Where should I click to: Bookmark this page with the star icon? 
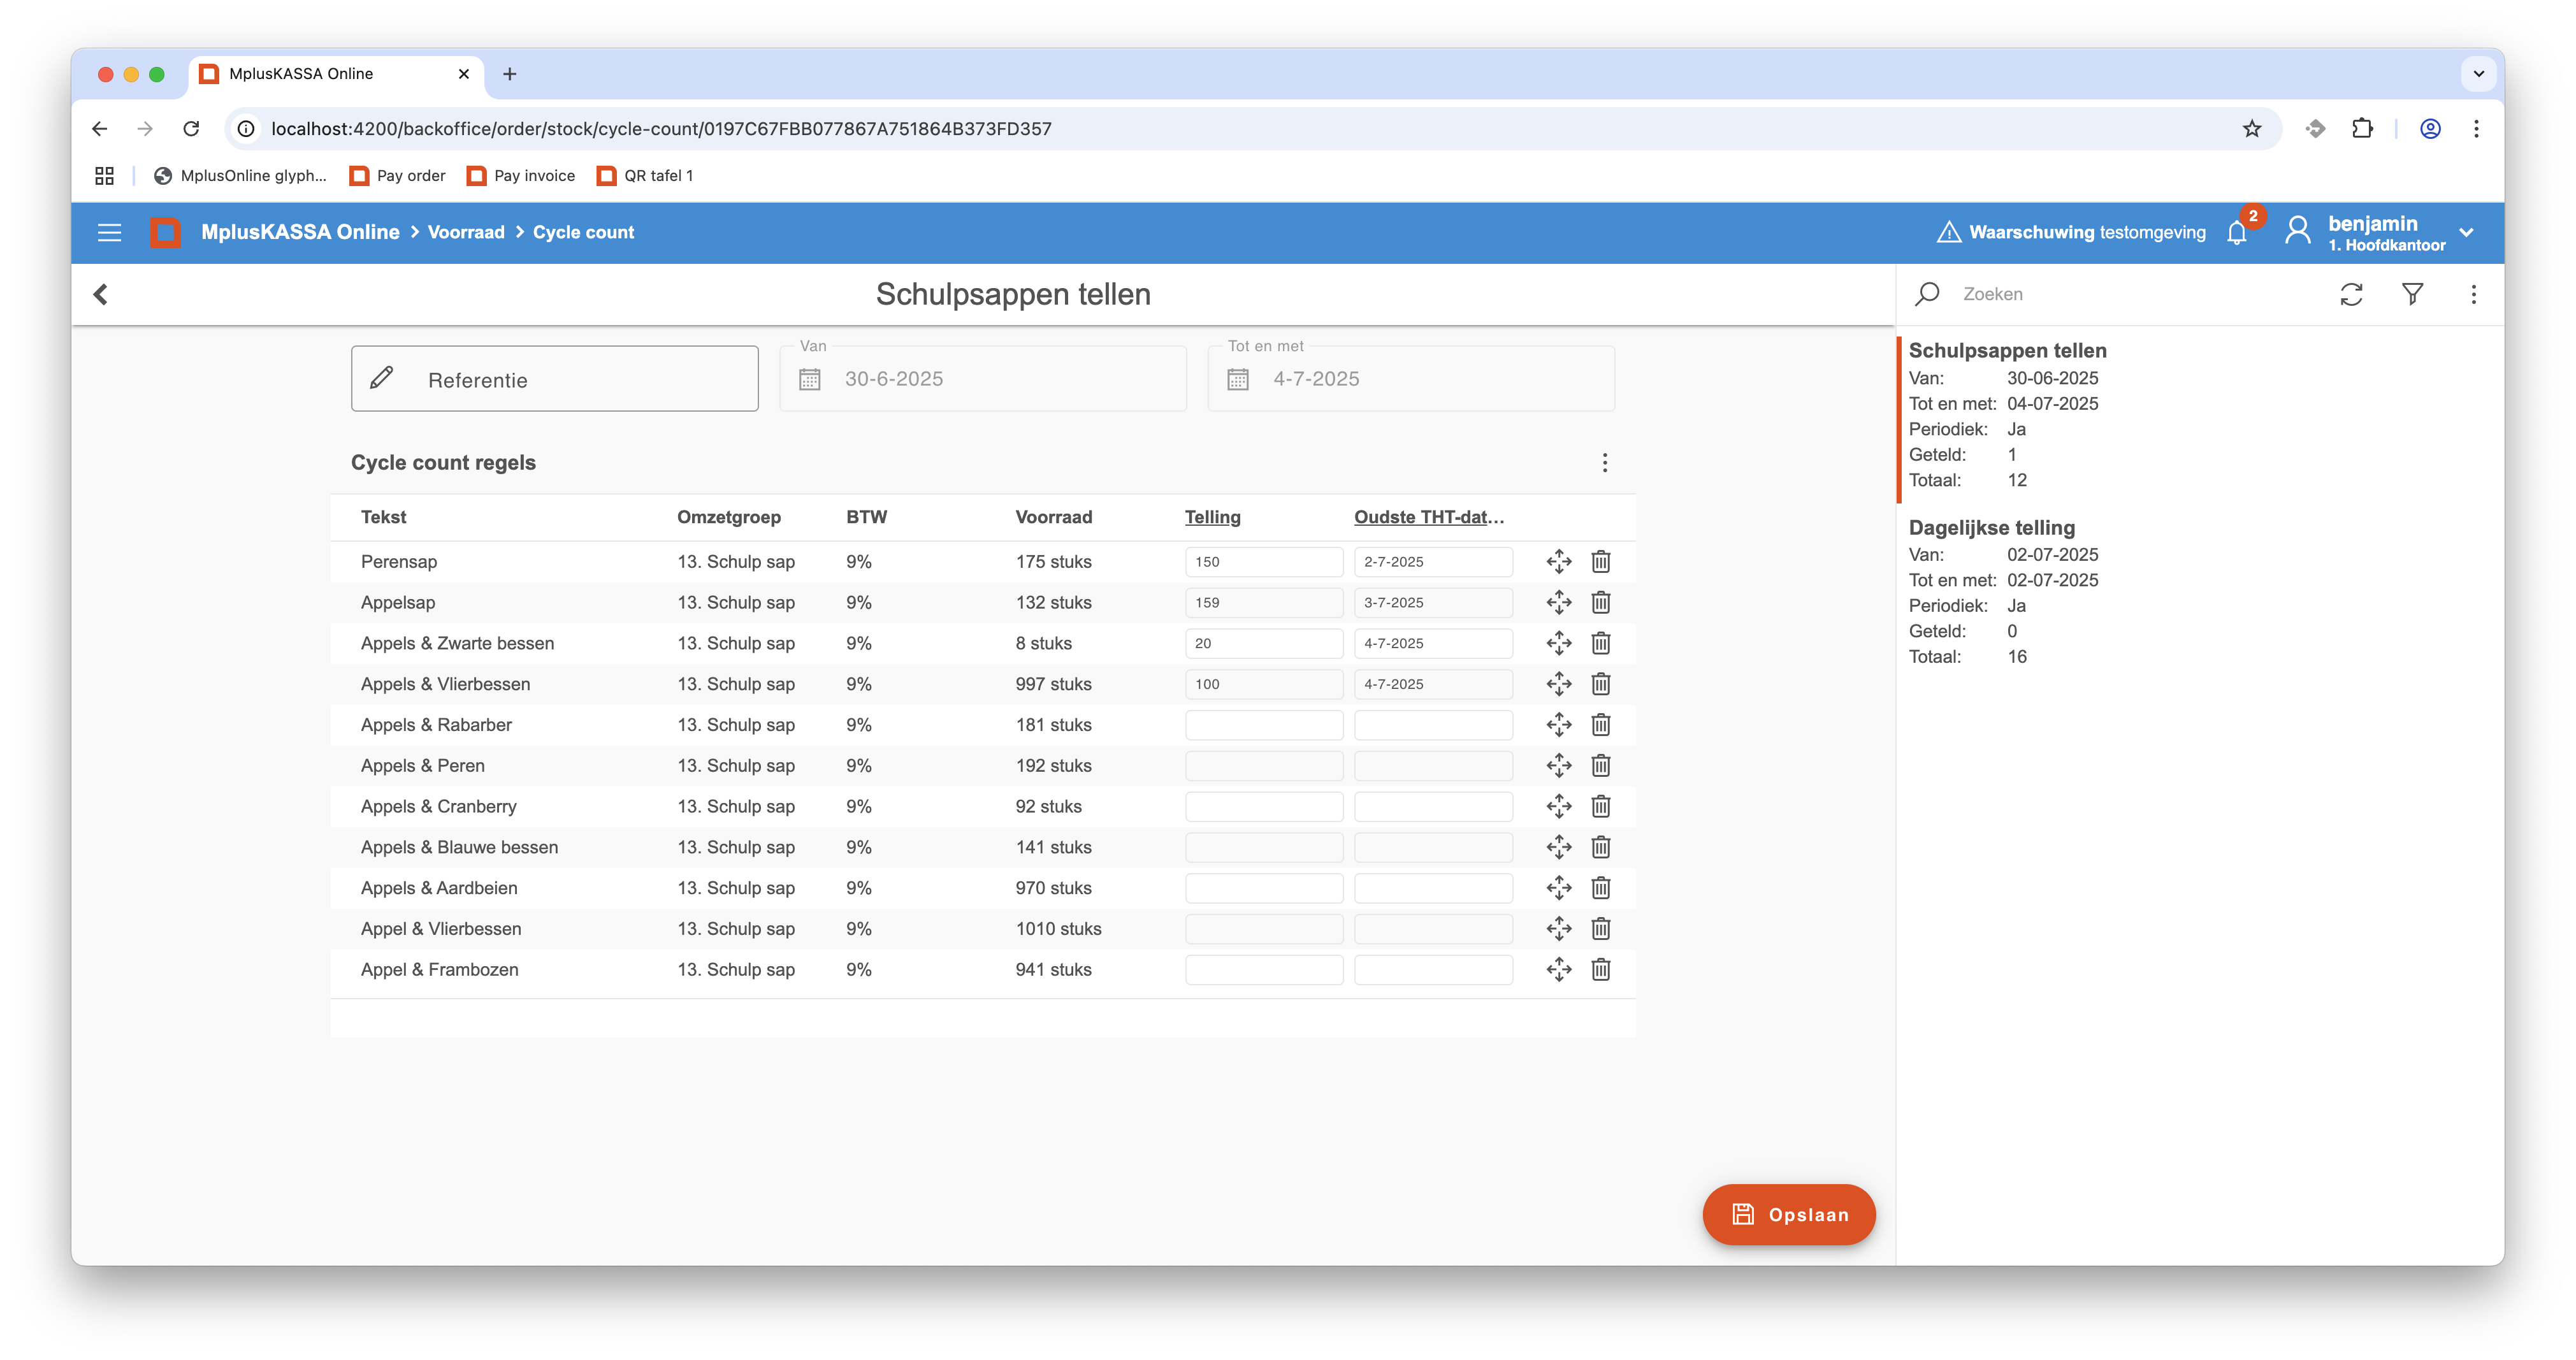(2251, 129)
